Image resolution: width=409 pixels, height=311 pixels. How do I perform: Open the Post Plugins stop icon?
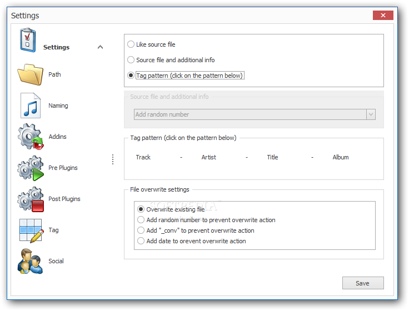[31, 199]
